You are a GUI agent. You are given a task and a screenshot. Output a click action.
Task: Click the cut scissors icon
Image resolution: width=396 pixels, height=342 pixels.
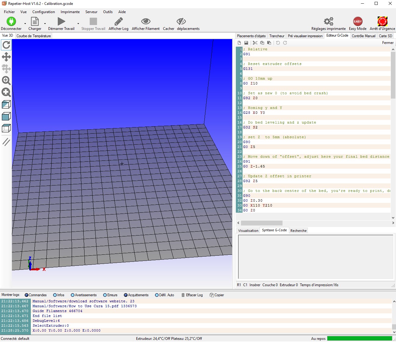255,43
